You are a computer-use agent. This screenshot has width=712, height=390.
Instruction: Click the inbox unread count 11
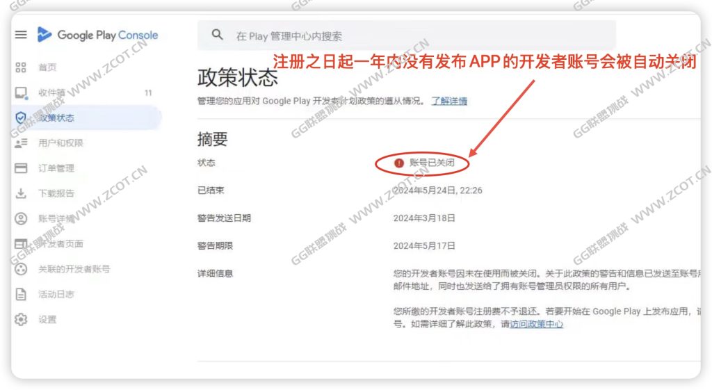148,93
